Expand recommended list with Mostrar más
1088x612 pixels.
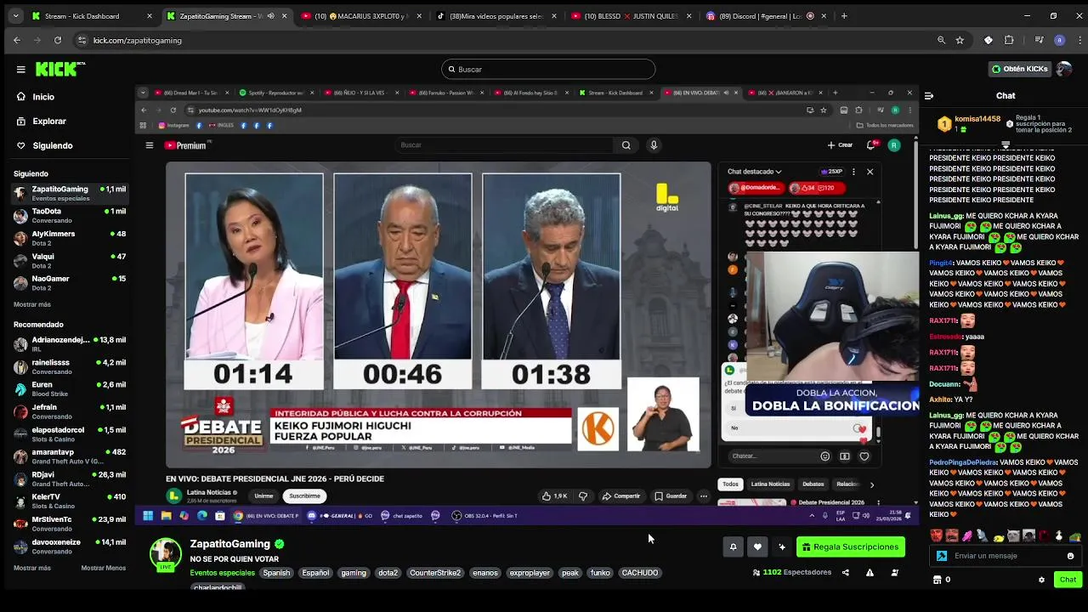point(32,568)
